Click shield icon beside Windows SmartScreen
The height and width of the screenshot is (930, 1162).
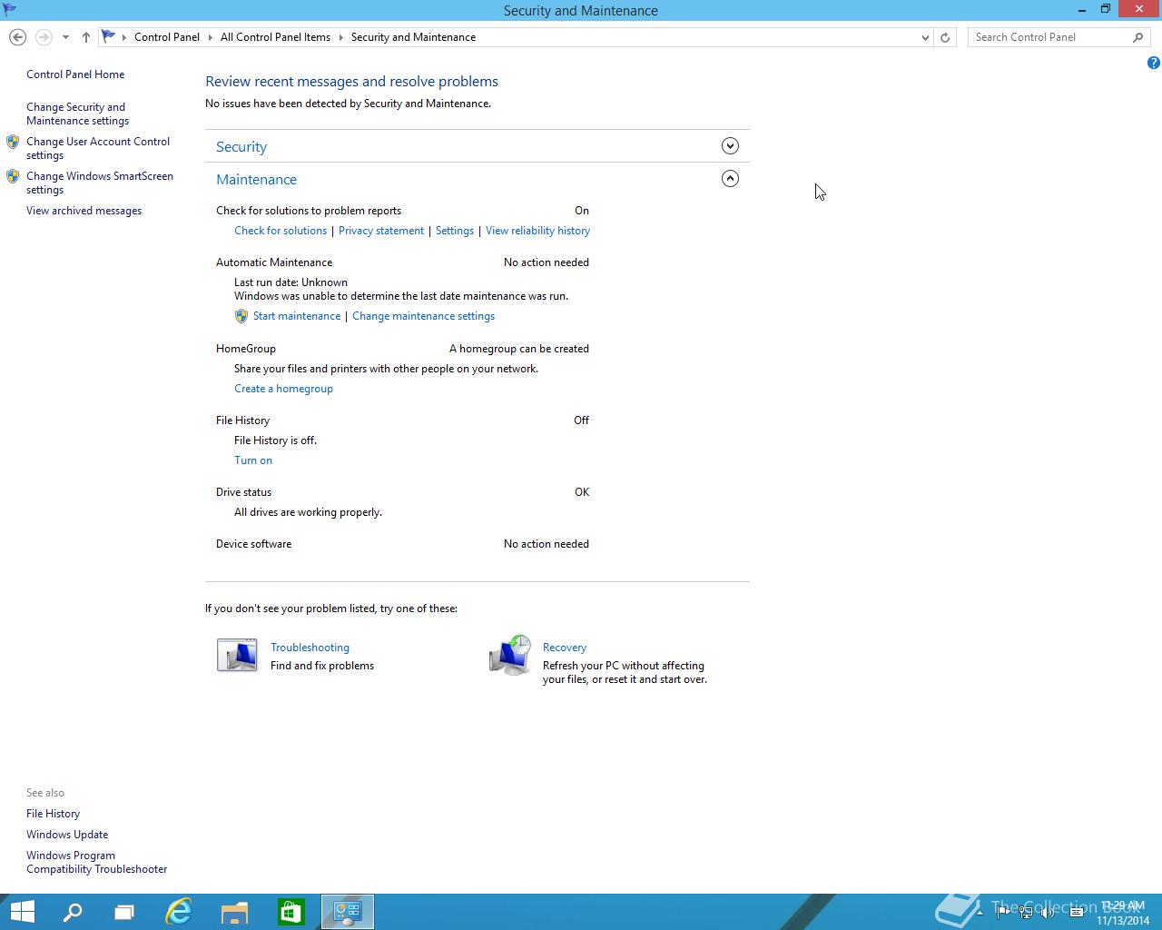point(13,176)
